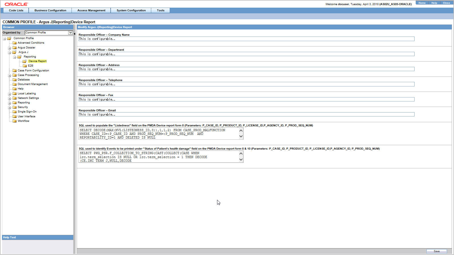Expand the Local Labeling node
This screenshot has height=255, width=454.
[x=9, y=94]
